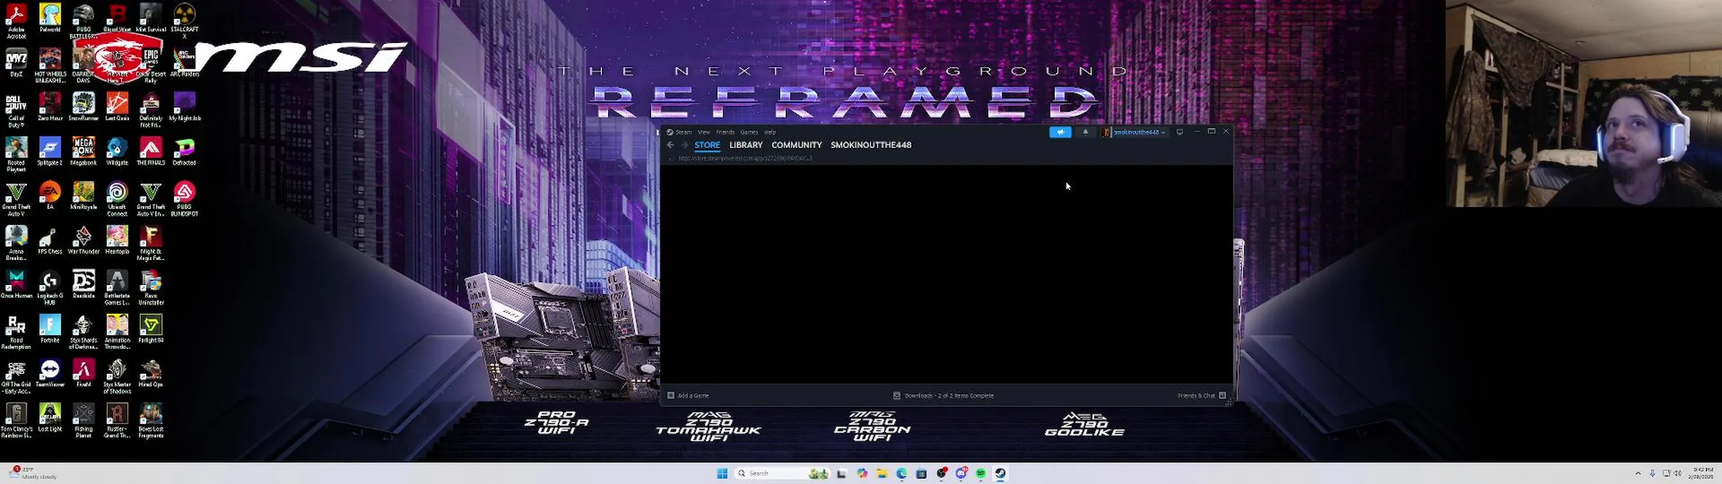Activate the Steam icon on taskbar
This screenshot has width=1722, height=484.
pos(1000,474)
